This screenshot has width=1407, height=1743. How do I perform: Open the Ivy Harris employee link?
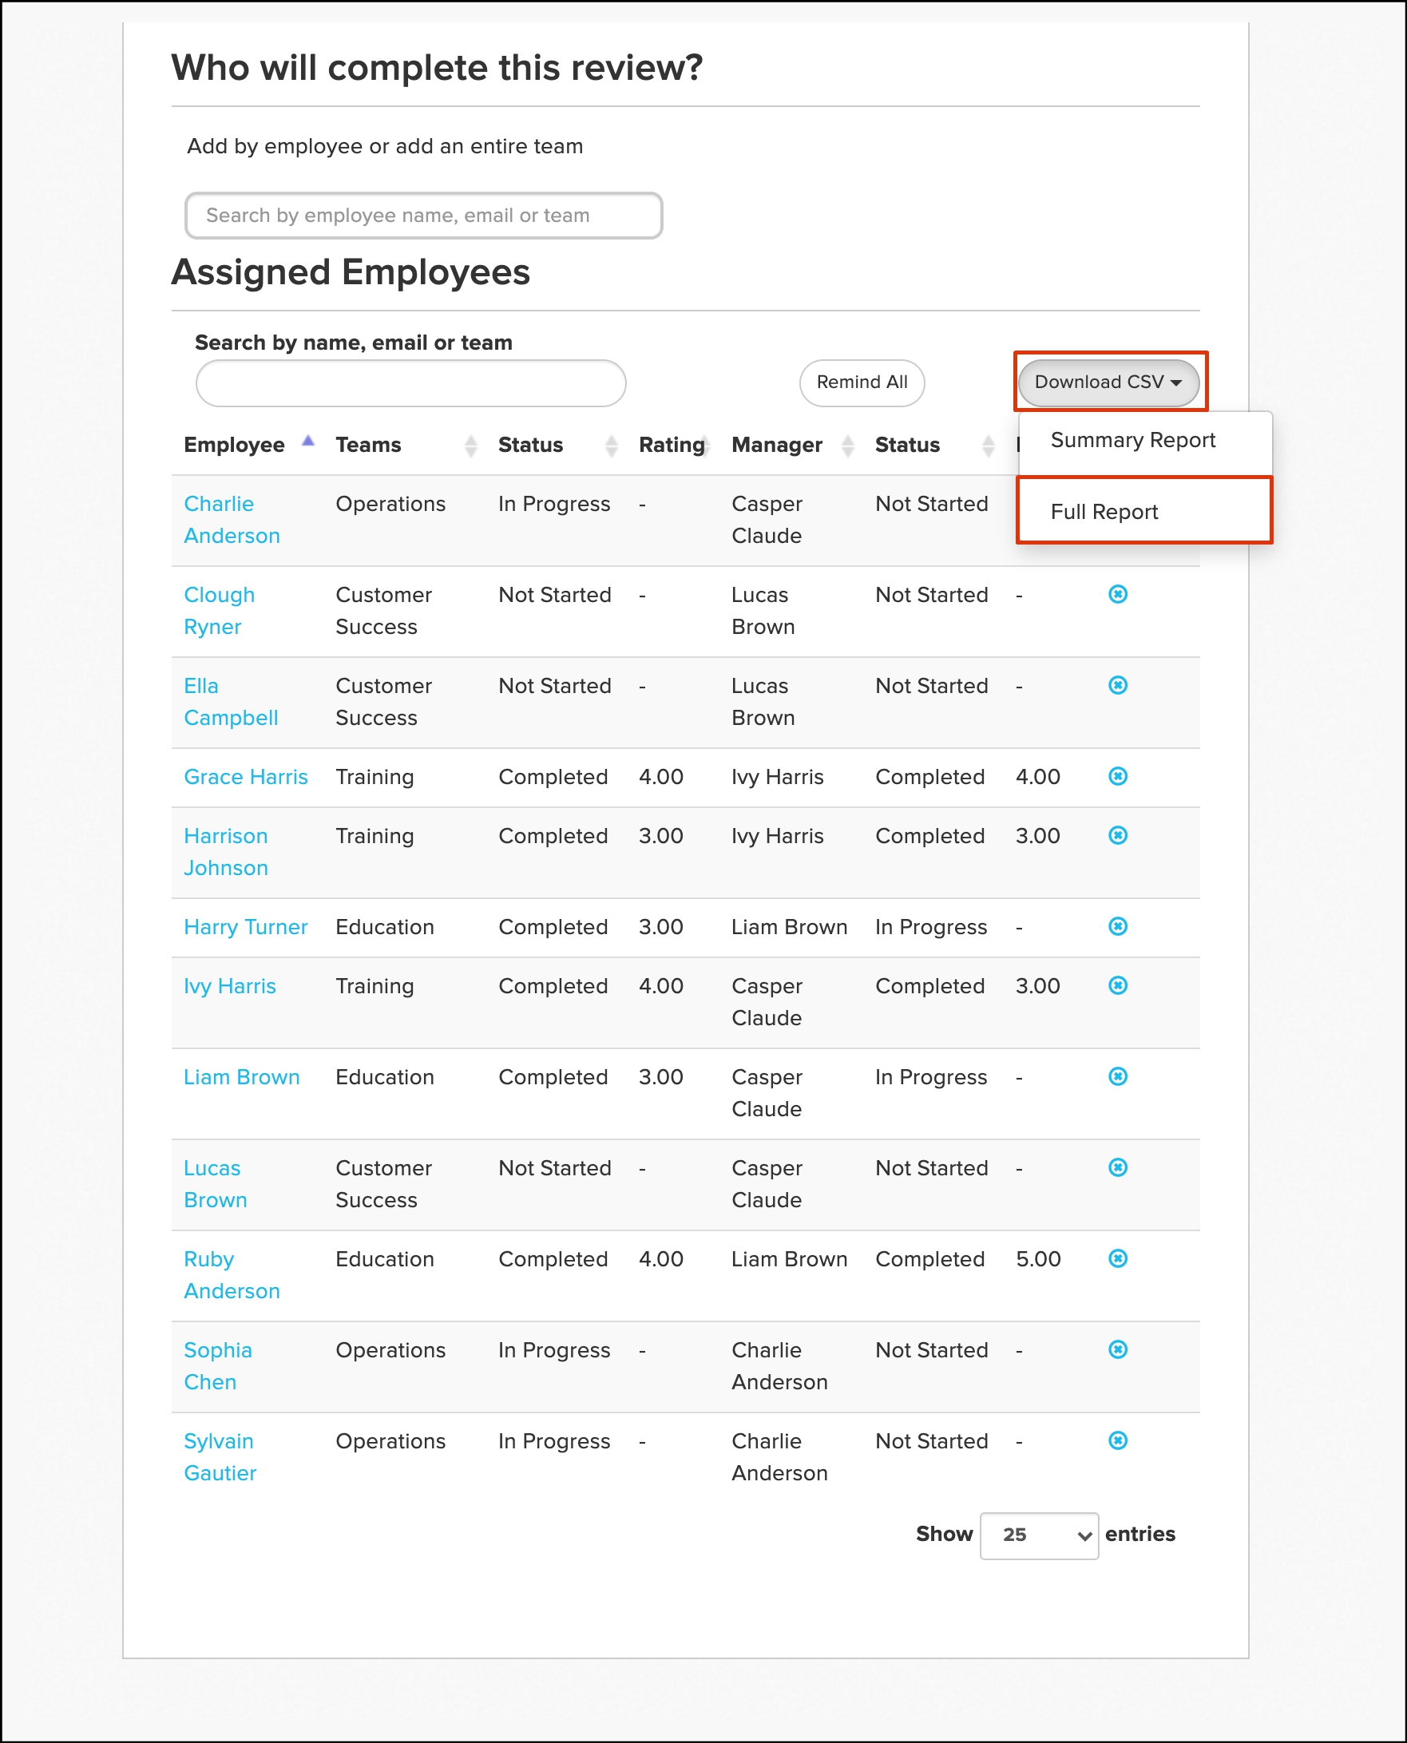point(229,985)
